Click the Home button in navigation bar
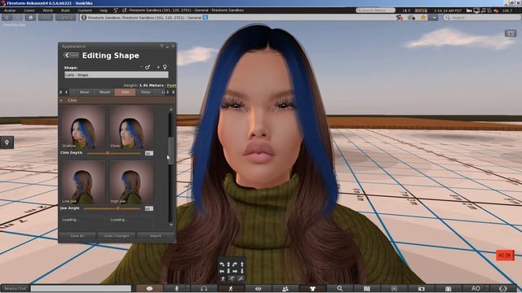Screen dimensions: 522x293 [x=30, y=17]
